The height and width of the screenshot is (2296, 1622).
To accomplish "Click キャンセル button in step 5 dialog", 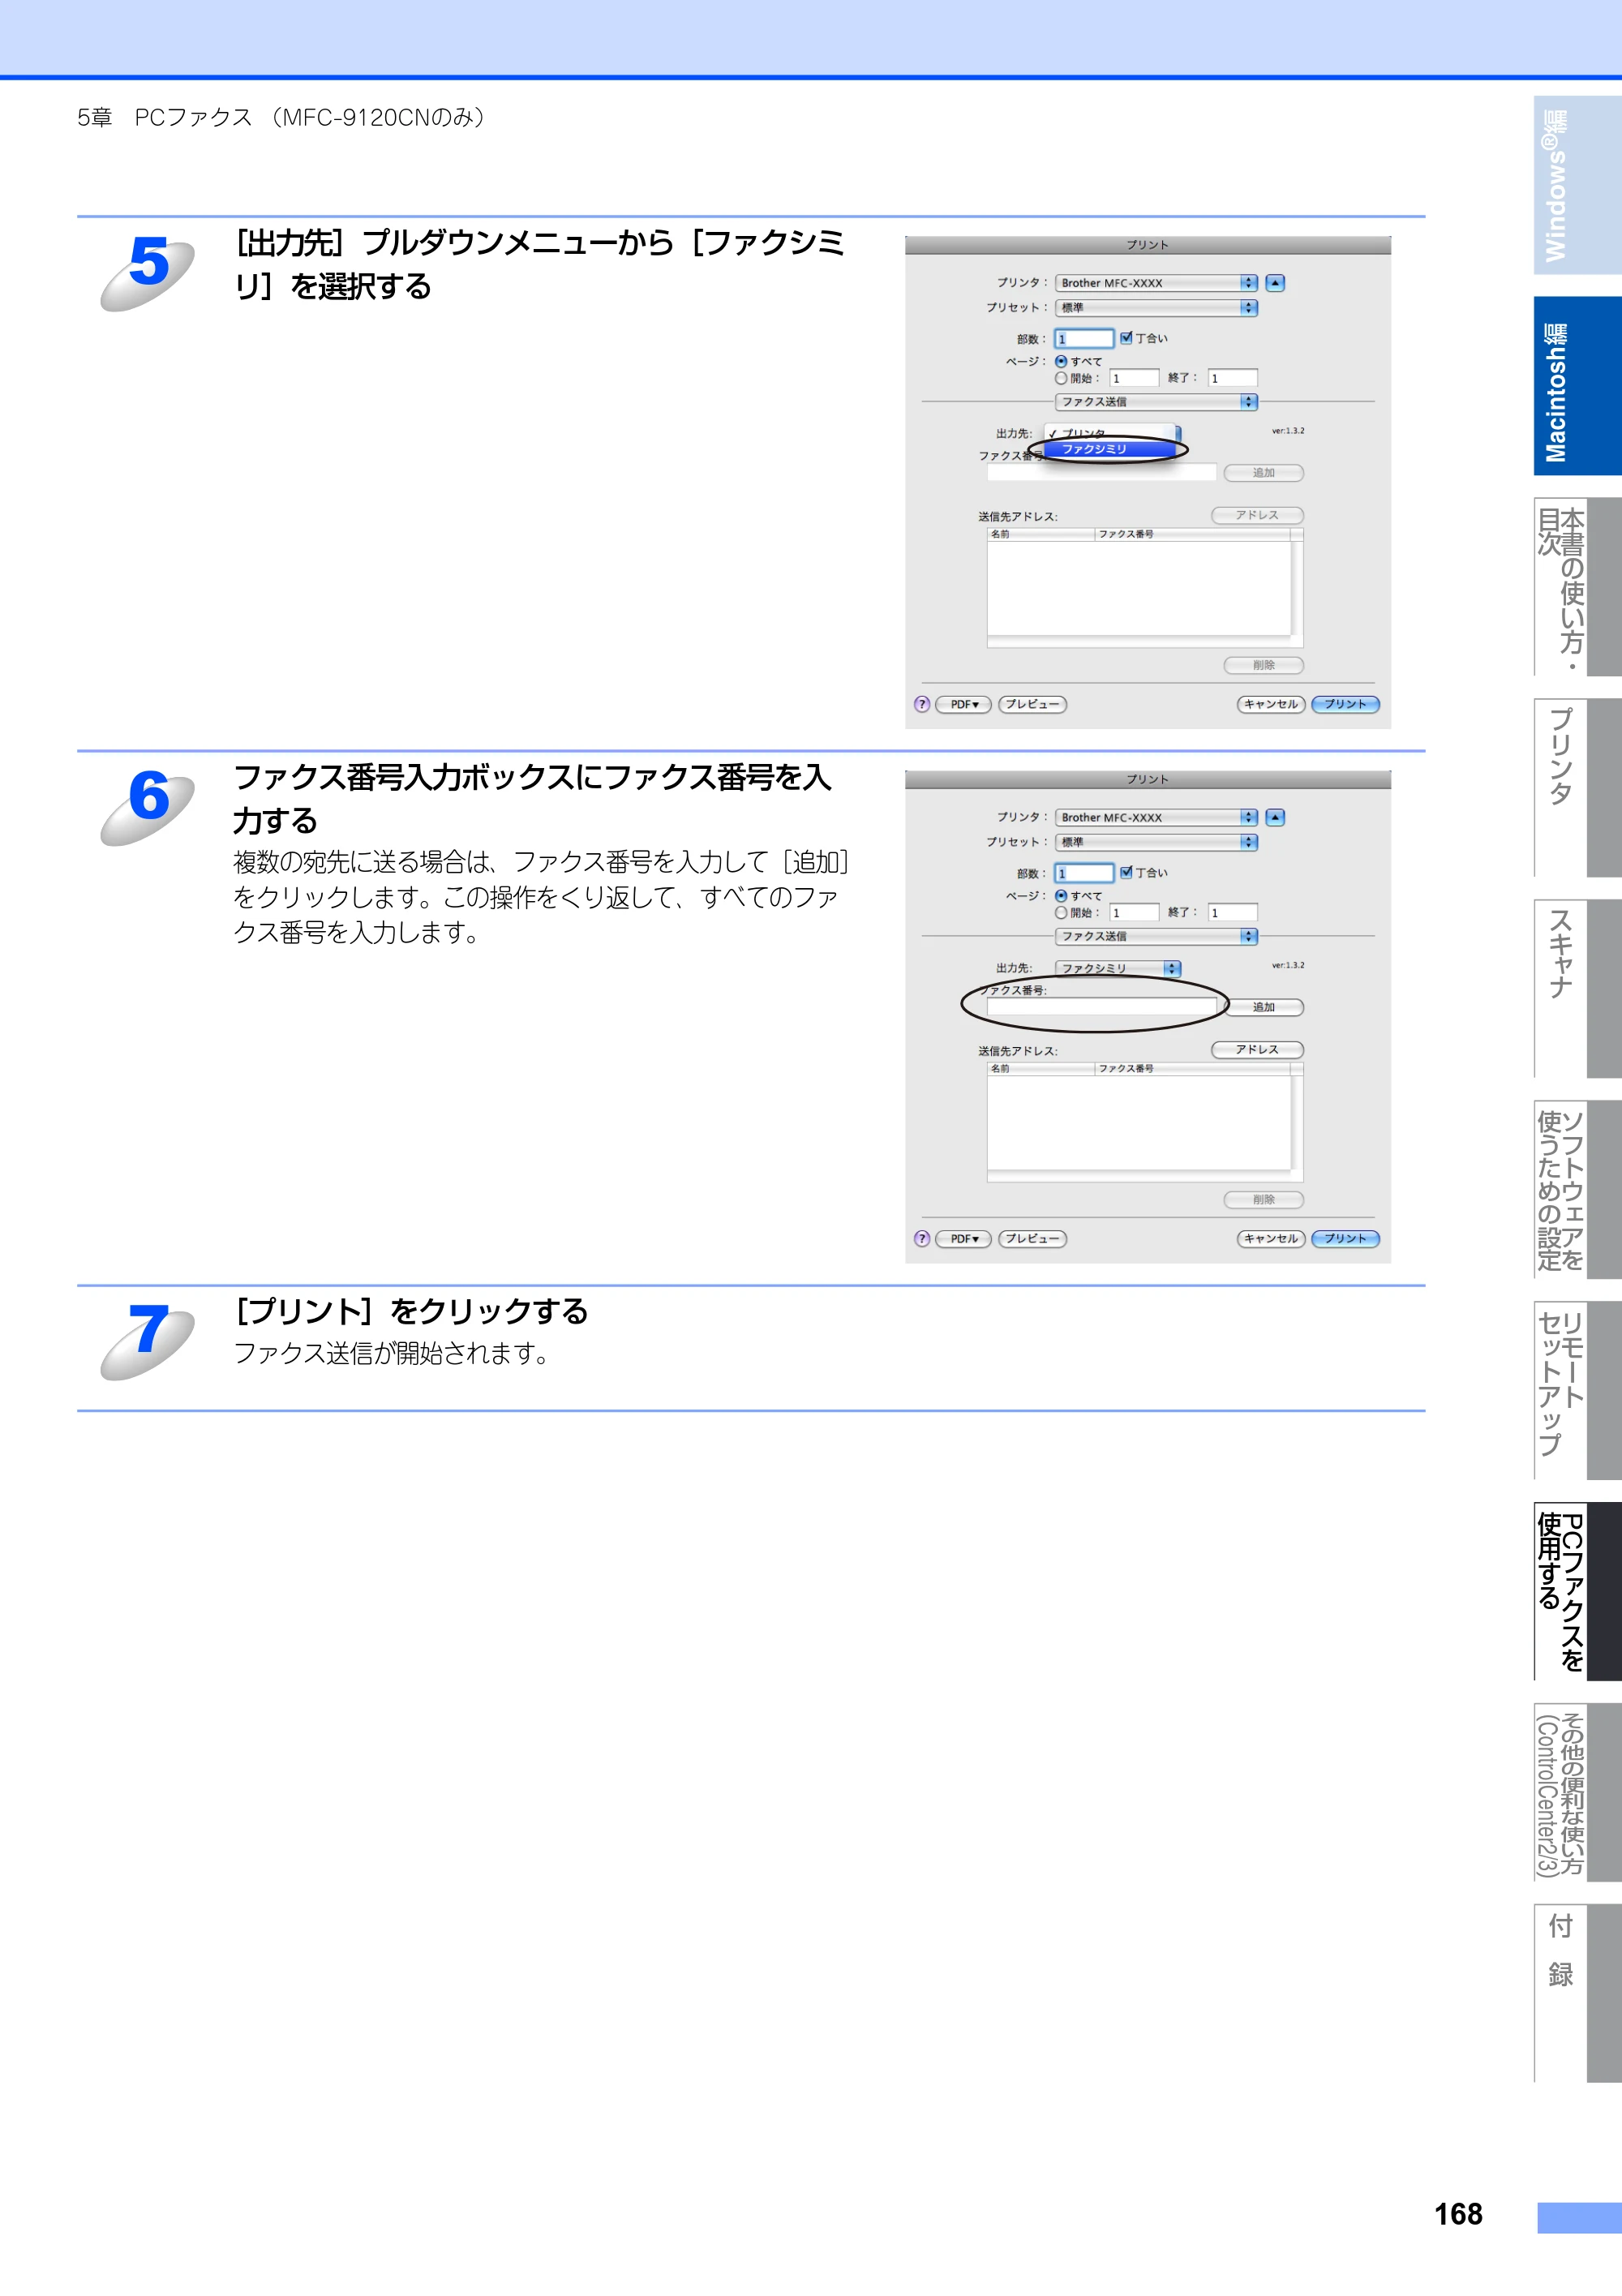I will coord(1271,704).
